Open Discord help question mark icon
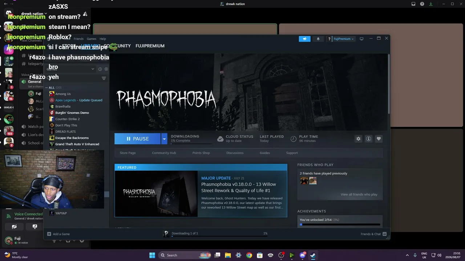Image resolution: width=465 pixels, height=261 pixels. point(422,4)
